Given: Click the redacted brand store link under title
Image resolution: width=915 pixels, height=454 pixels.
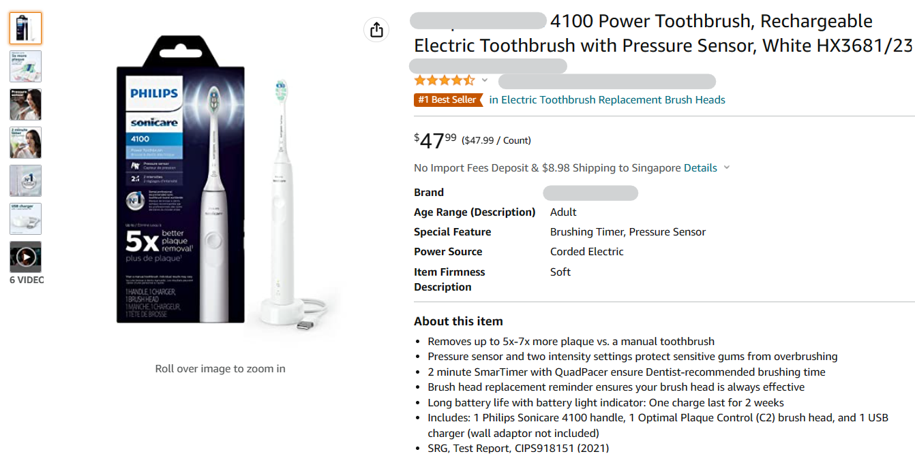Looking at the screenshot, I should pos(487,65).
